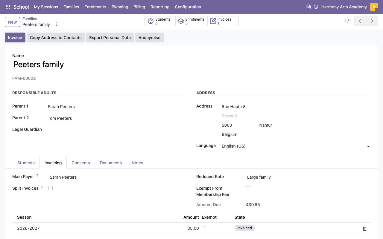The width and height of the screenshot is (383, 239).
Task: Show the Main Payer help tooltip
Action: (37, 175)
